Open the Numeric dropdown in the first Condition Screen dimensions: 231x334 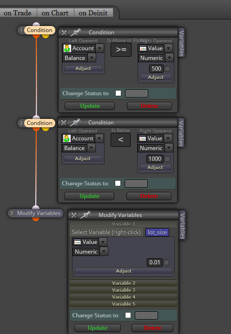tap(169, 58)
